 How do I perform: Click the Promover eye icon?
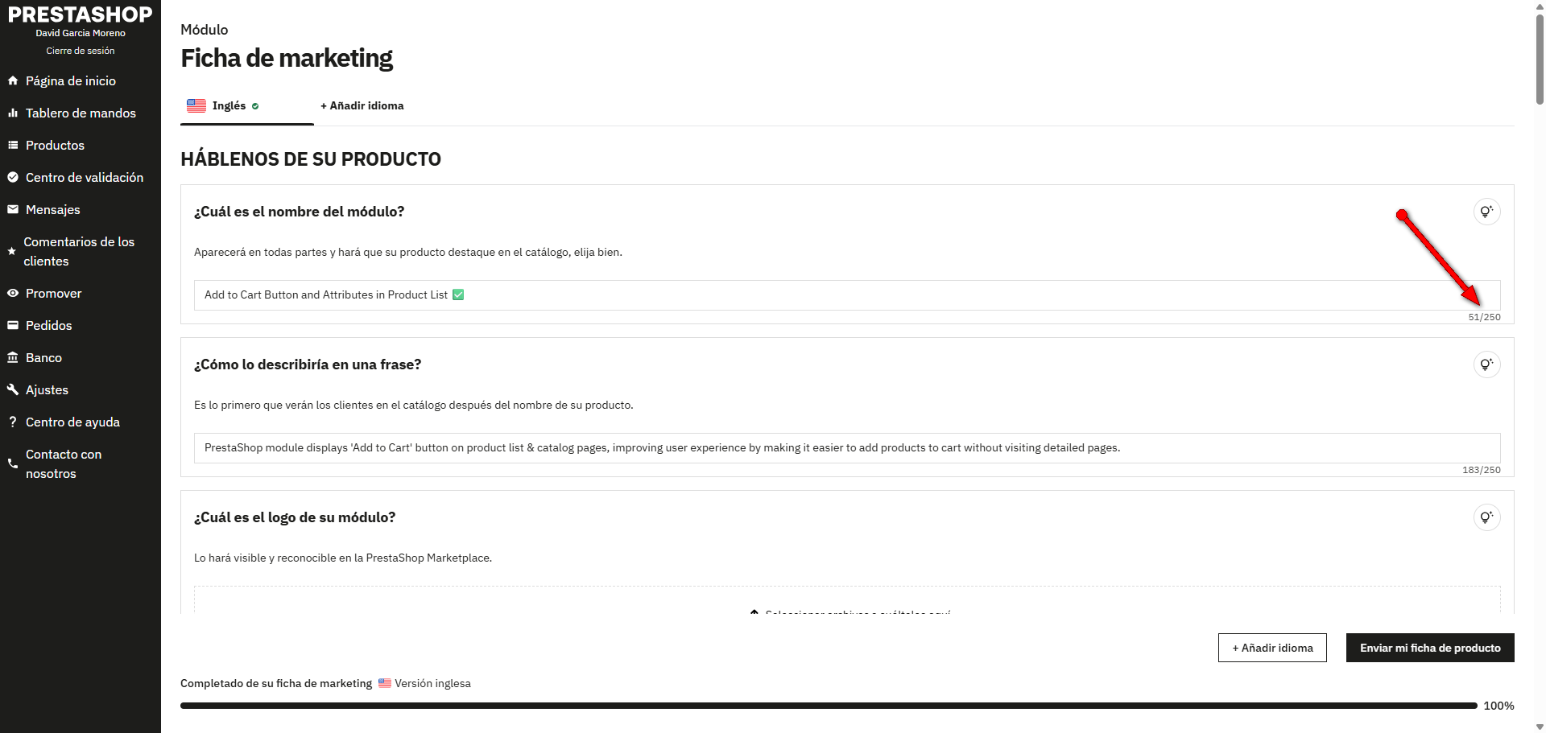click(13, 293)
